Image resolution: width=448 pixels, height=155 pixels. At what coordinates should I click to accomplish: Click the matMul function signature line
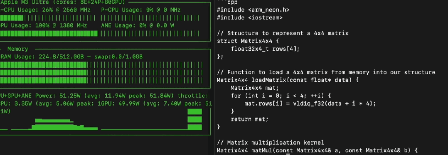[318, 150]
